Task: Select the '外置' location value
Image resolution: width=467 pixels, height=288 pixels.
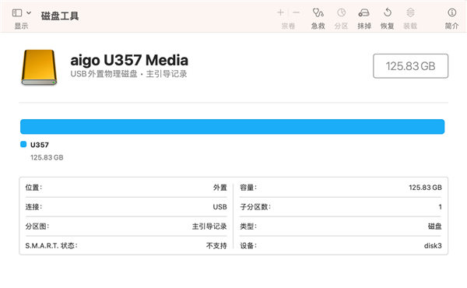Action: (219, 188)
